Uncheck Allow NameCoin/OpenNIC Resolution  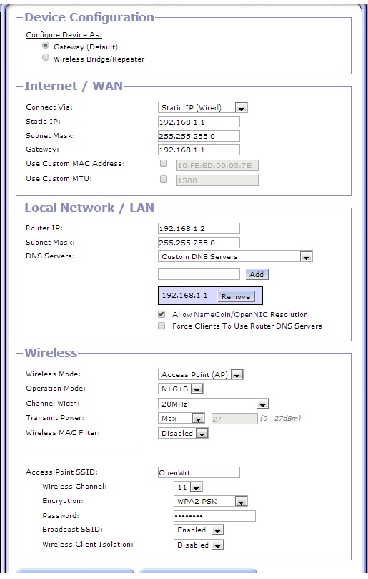click(161, 315)
